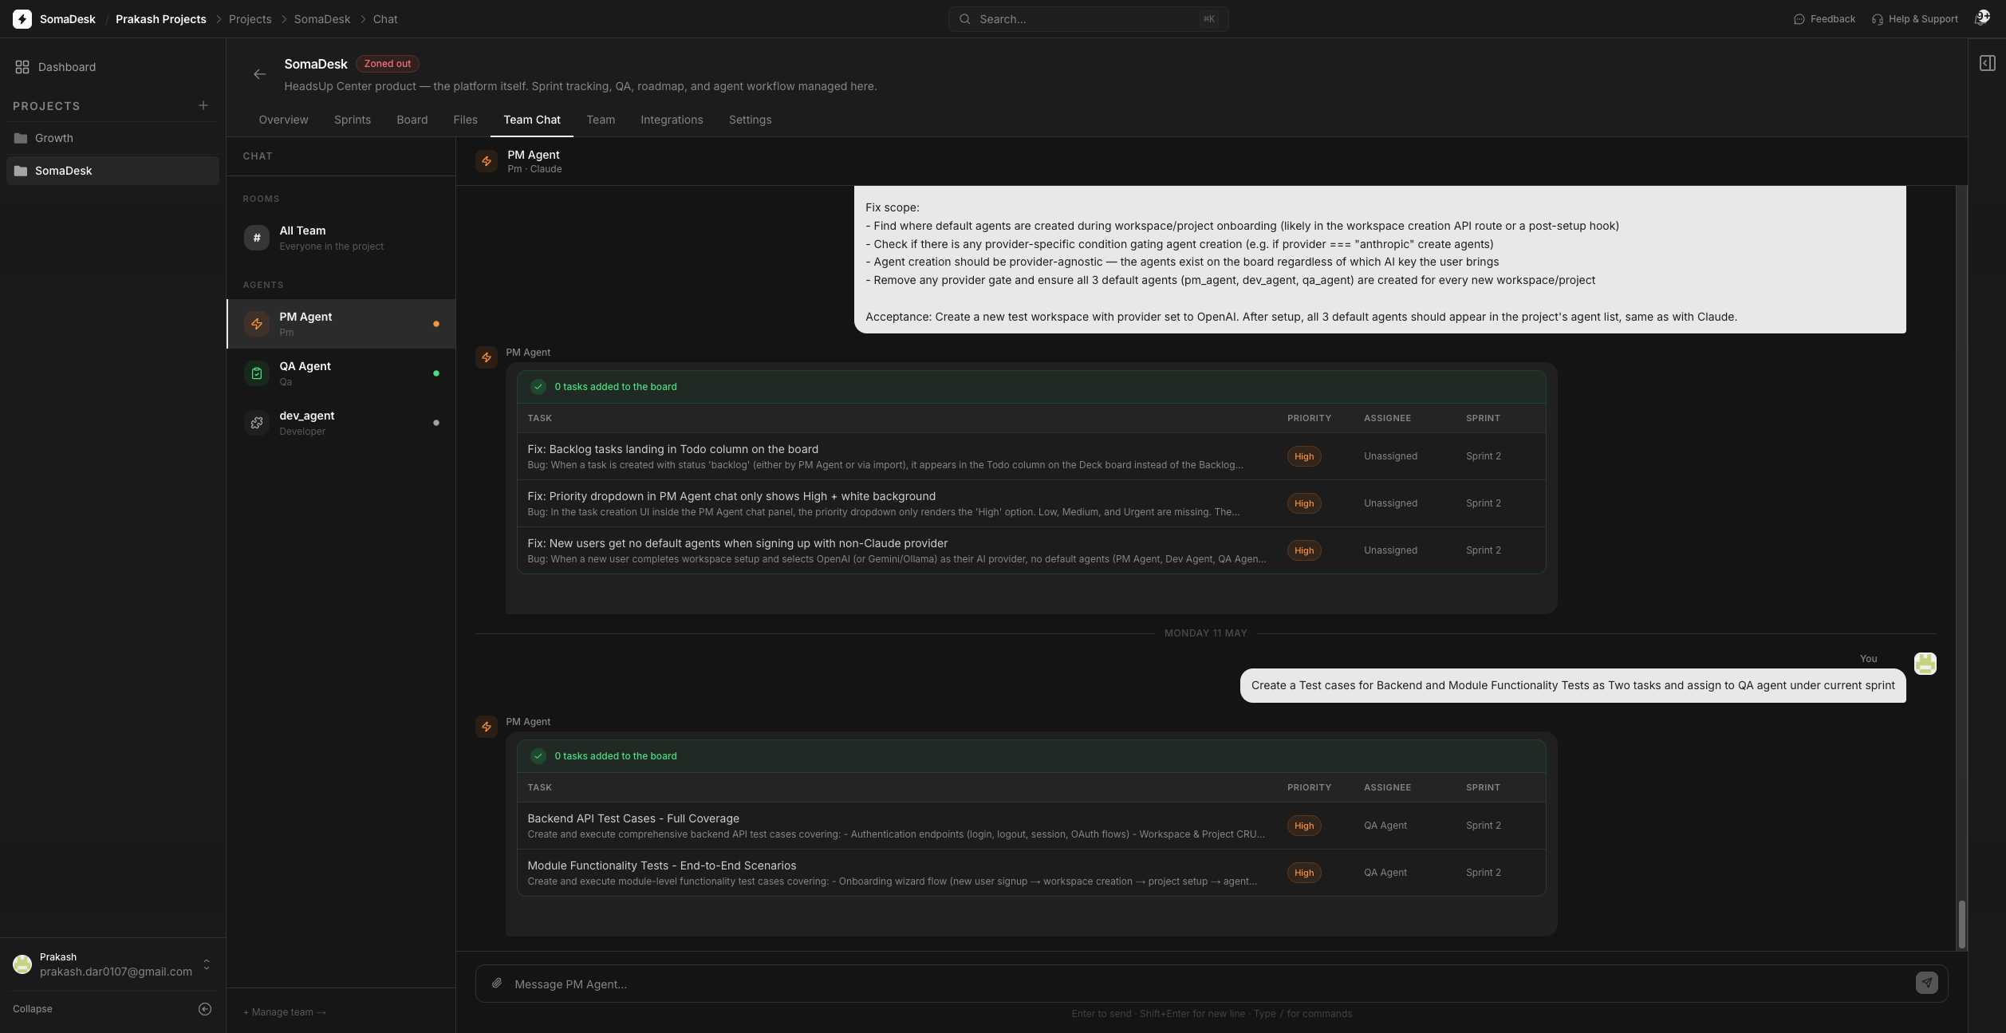Viewport: 2006px width, 1033px height.
Task: Open the All Team room
Action: tap(341, 238)
